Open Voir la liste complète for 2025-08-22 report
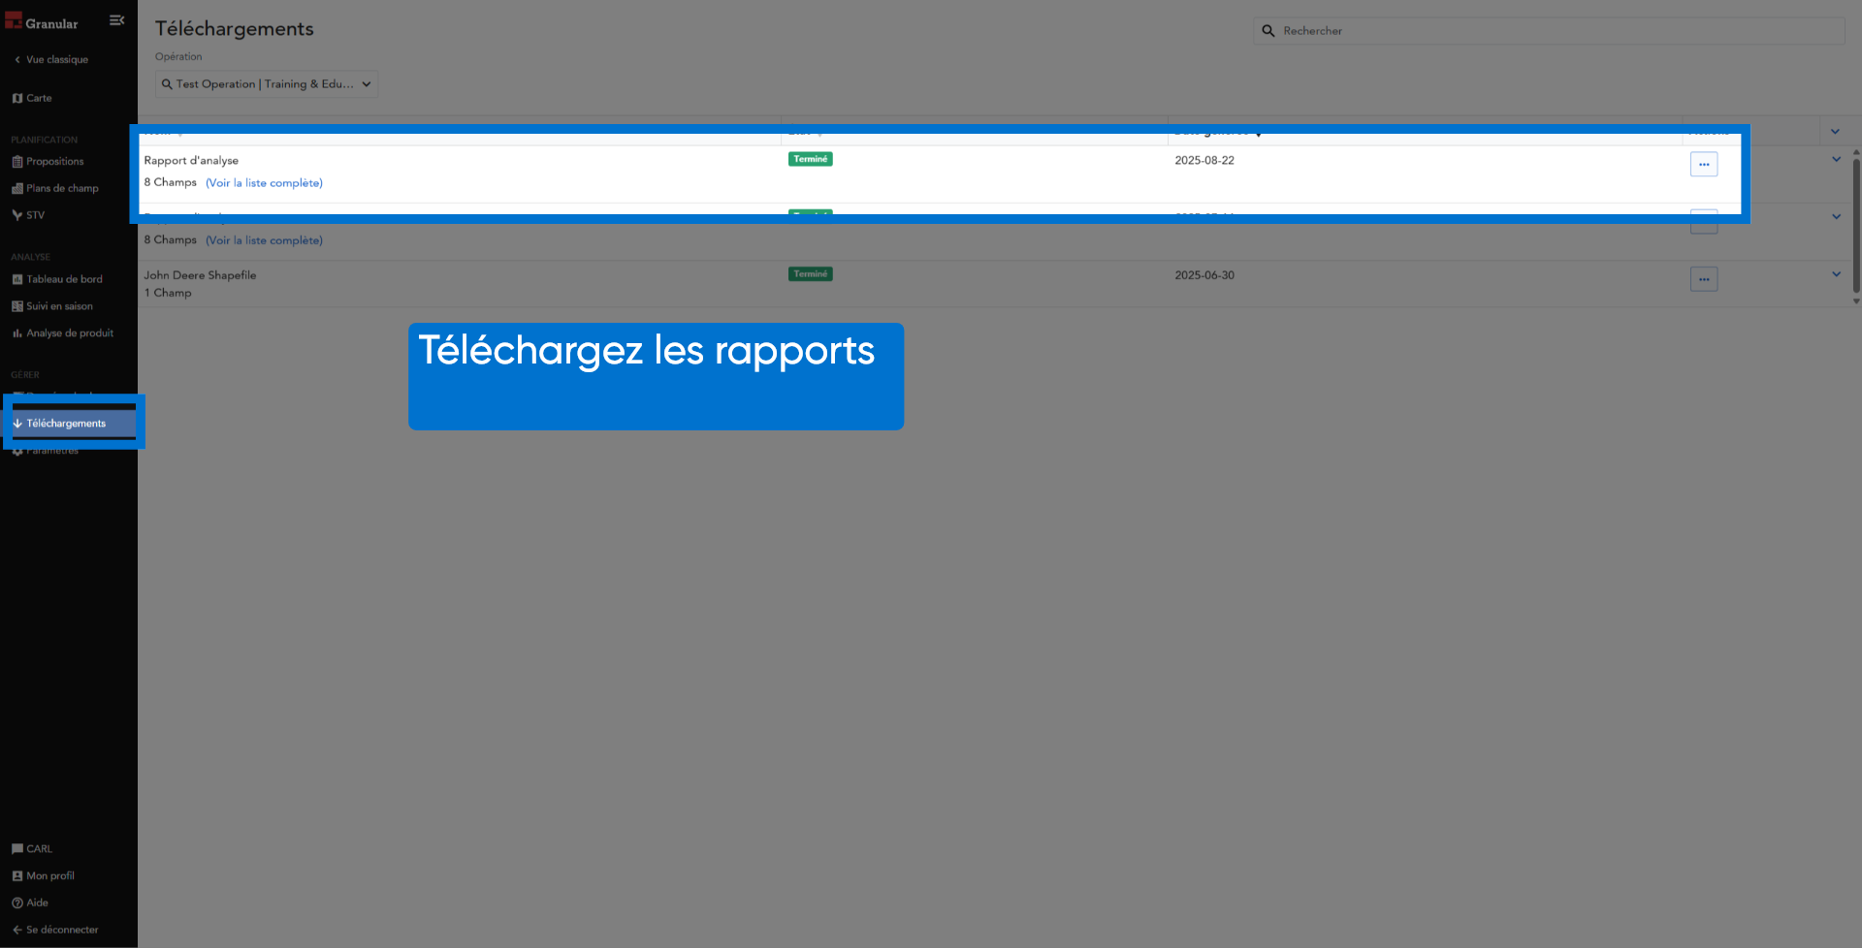Image resolution: width=1862 pixels, height=948 pixels. click(264, 183)
